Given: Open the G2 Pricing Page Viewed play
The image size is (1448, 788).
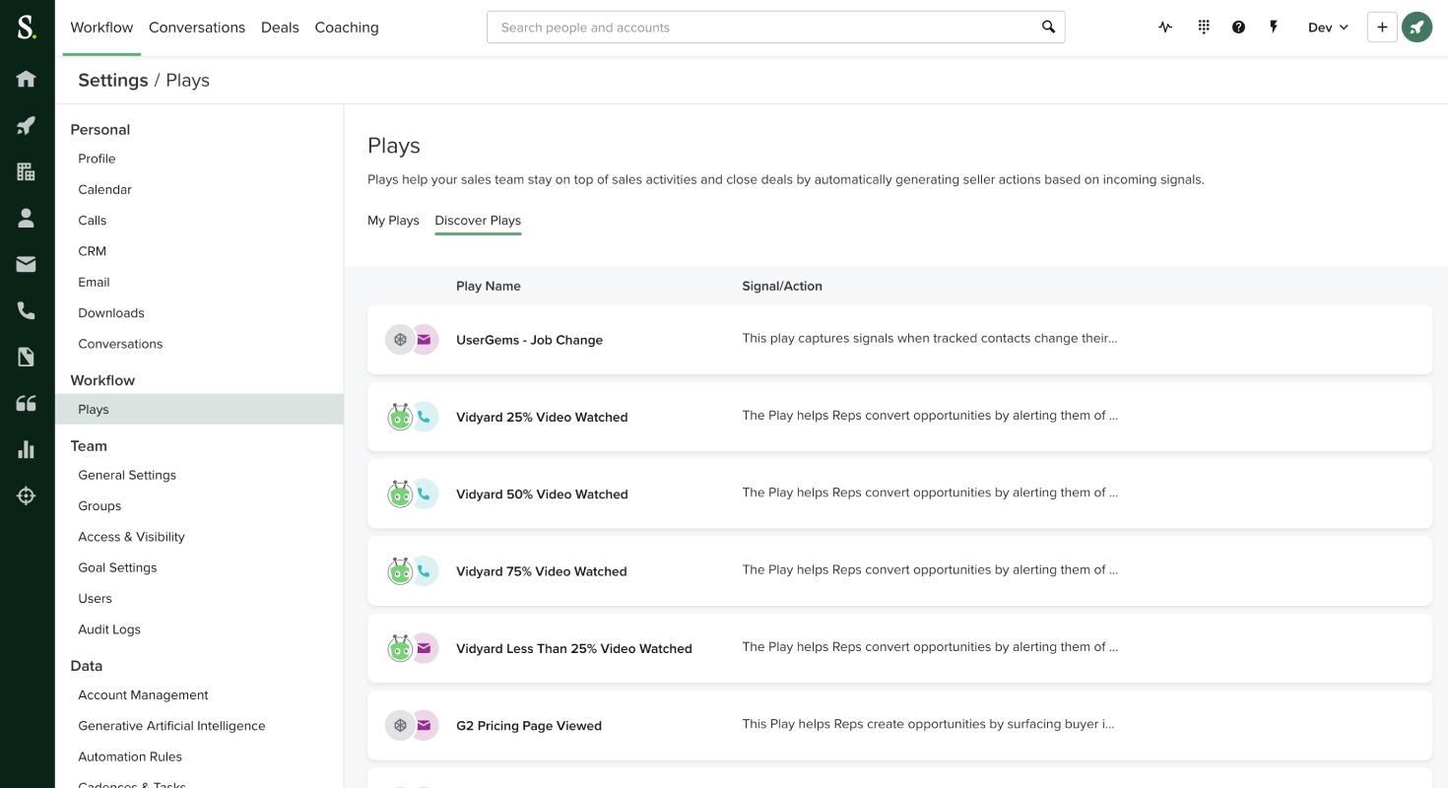Looking at the screenshot, I should tap(529, 726).
